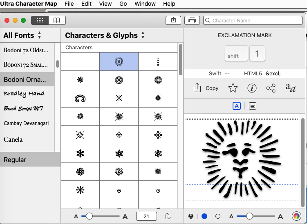Add character to favorites with star icon
The width and height of the screenshot is (307, 224).
(233, 88)
